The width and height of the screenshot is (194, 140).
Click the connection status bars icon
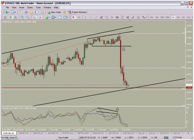click(166, 138)
